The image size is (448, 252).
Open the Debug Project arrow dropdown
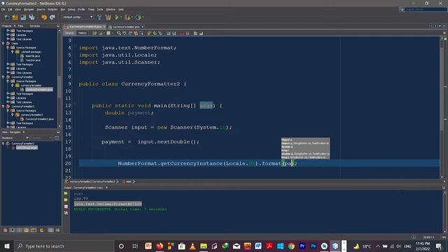coord(132,17)
